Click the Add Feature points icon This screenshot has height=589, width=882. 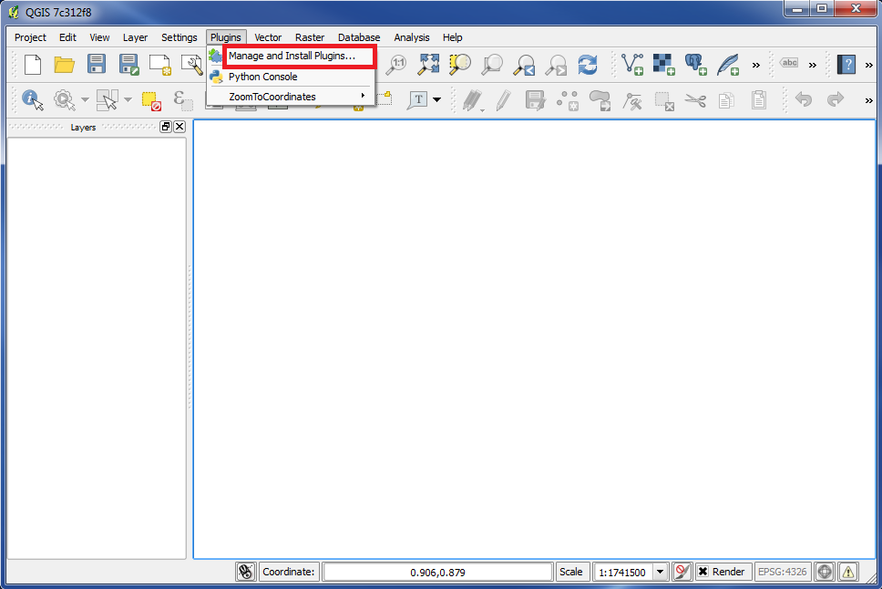pyautogui.click(x=568, y=101)
